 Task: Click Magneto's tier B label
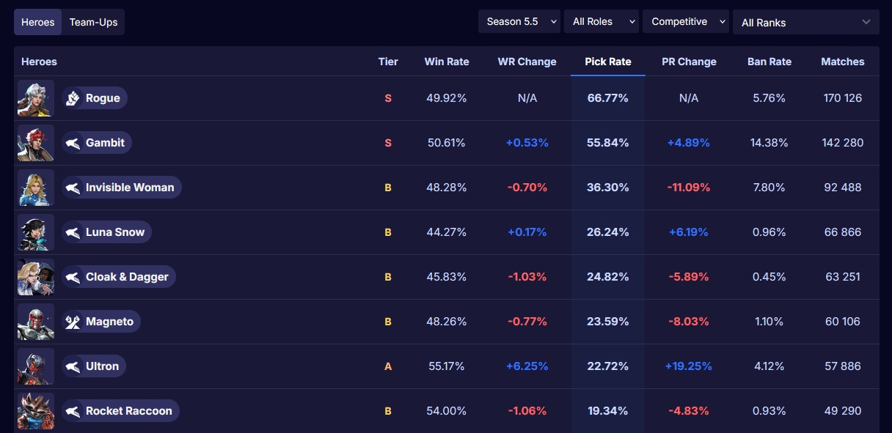[388, 322]
